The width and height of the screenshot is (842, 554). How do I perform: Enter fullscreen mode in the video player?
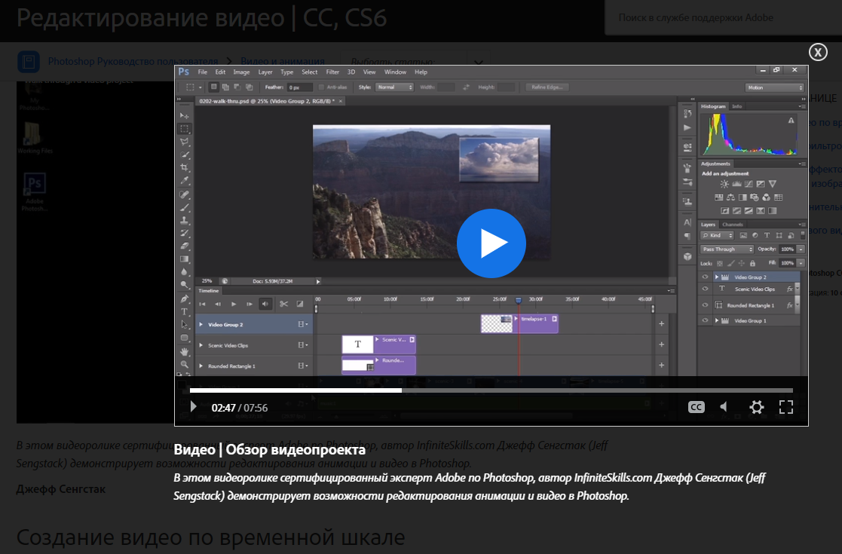point(786,407)
